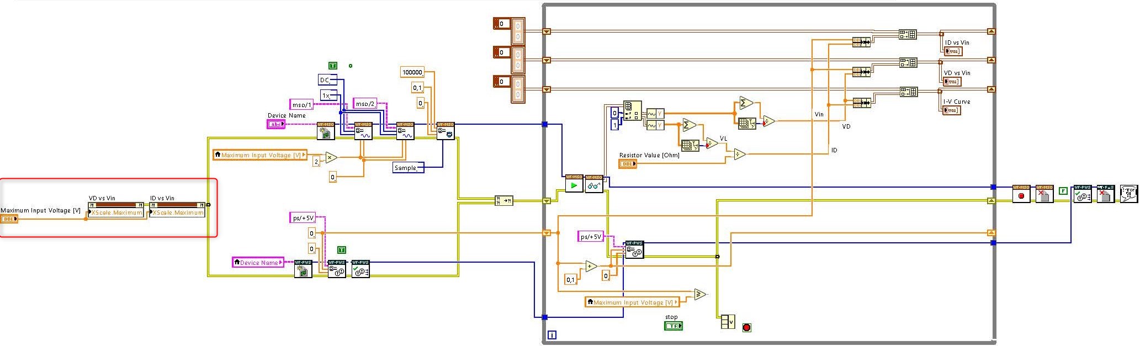Click the Resistor Value DBL terminal

(x=628, y=164)
